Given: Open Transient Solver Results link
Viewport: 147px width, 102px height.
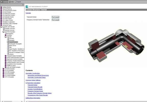Looking at the screenshot, I should (35, 87).
